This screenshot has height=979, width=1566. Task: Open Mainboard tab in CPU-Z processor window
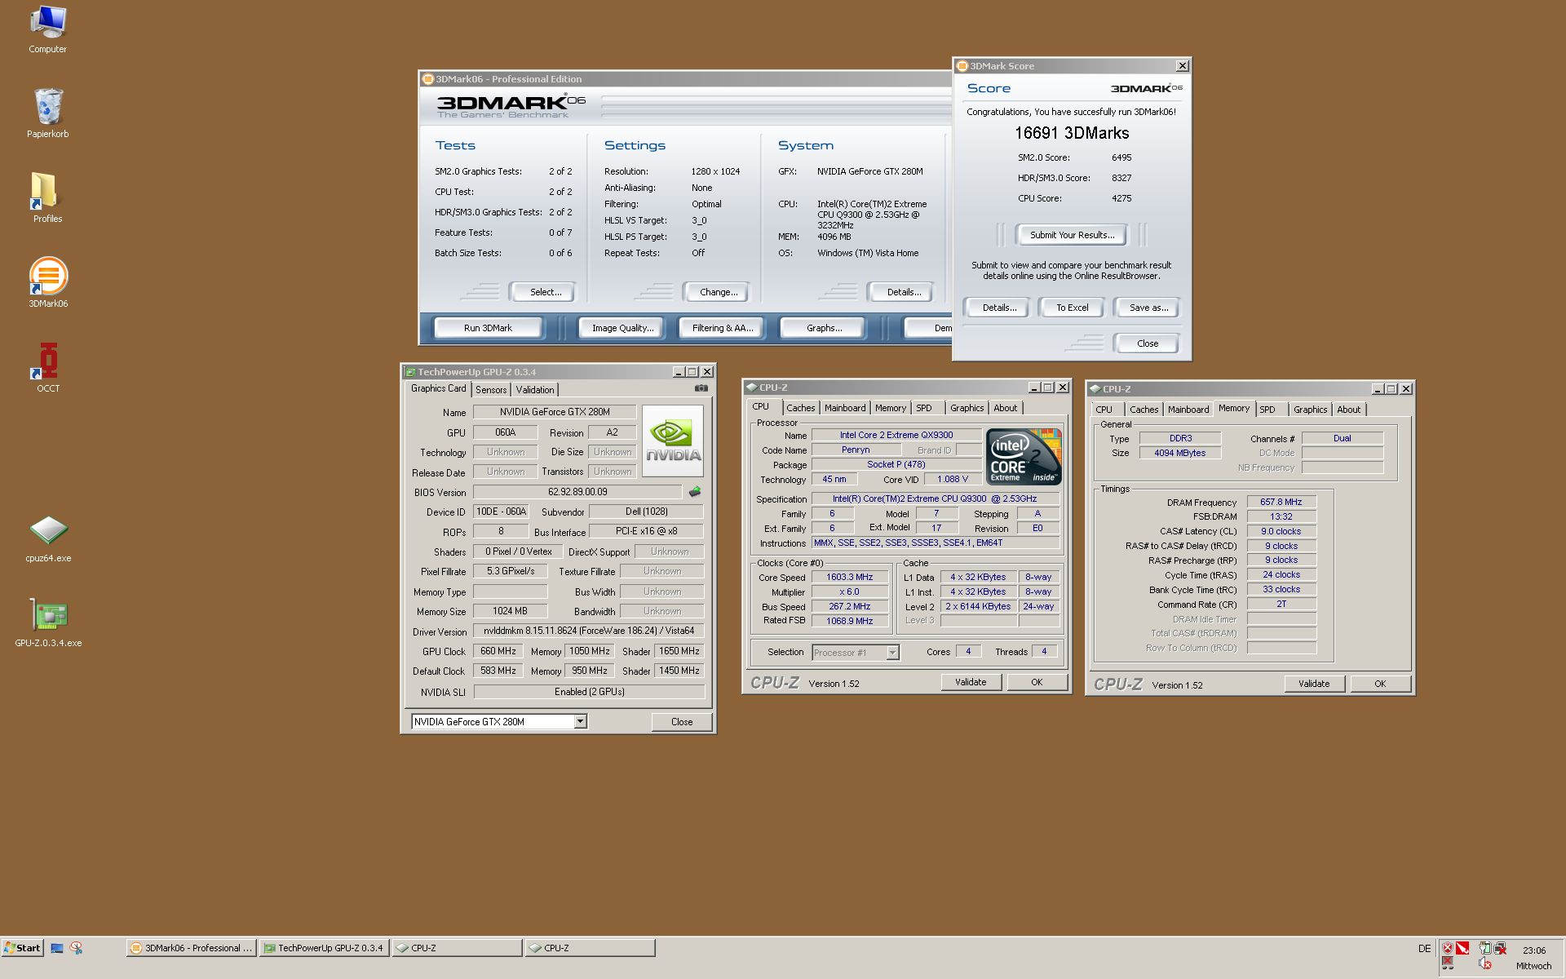(x=845, y=408)
